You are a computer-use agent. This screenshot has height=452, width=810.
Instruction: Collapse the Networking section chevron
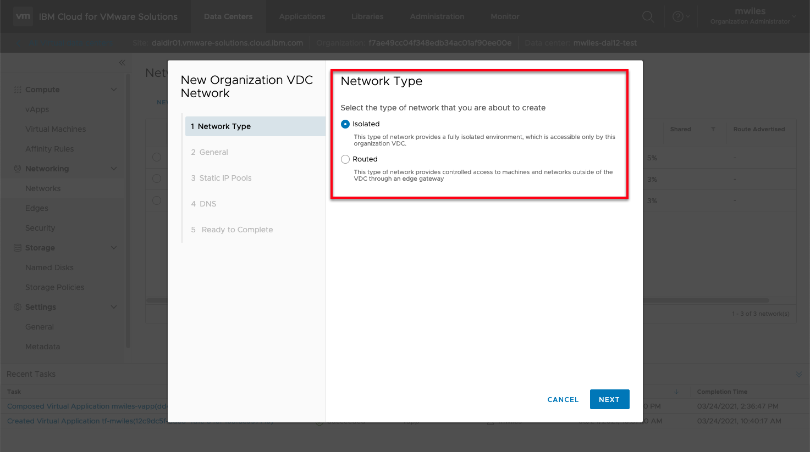point(114,169)
